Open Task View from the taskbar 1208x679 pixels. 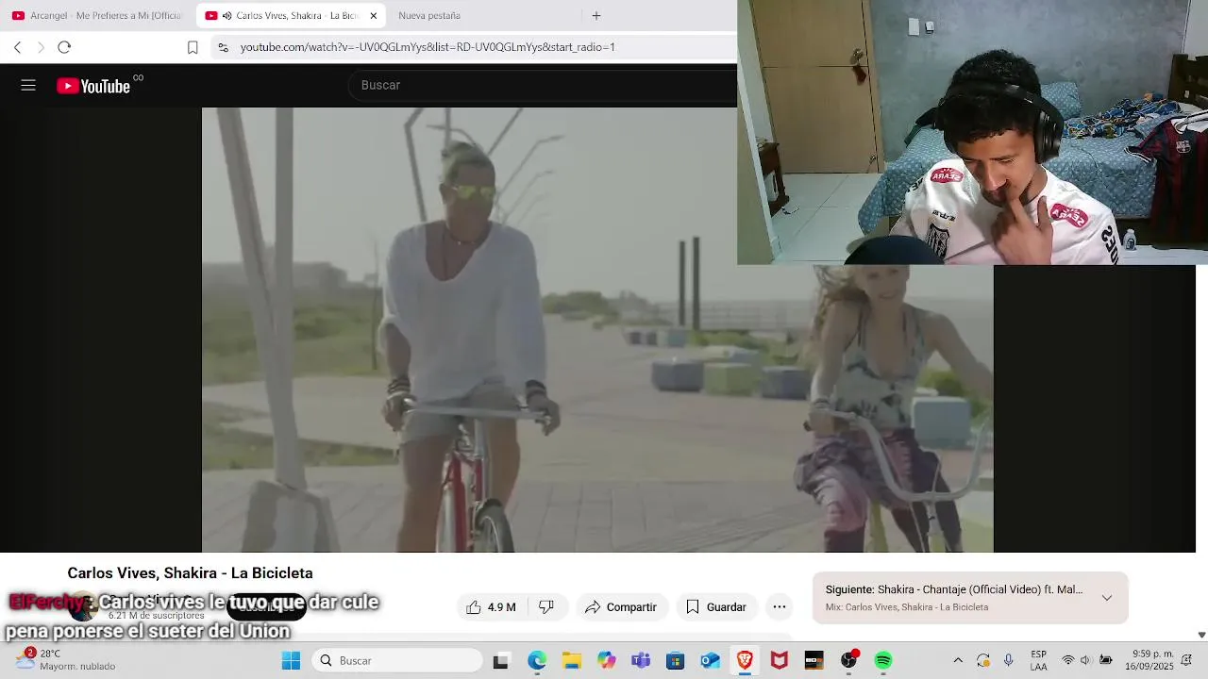pyautogui.click(x=501, y=661)
